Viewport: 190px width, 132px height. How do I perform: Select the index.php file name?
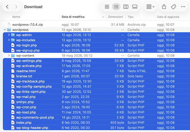coord(24,122)
